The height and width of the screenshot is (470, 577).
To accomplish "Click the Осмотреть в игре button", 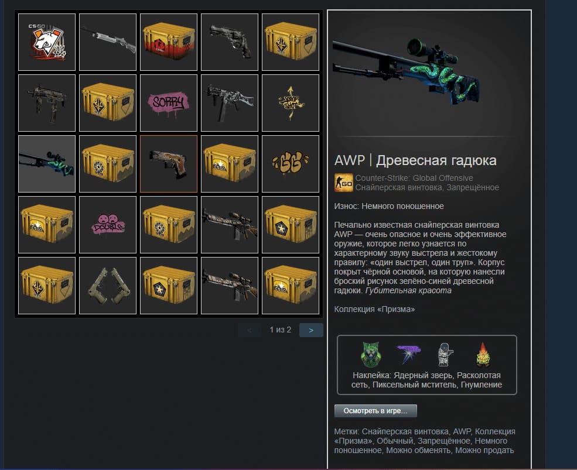I will (x=375, y=411).
